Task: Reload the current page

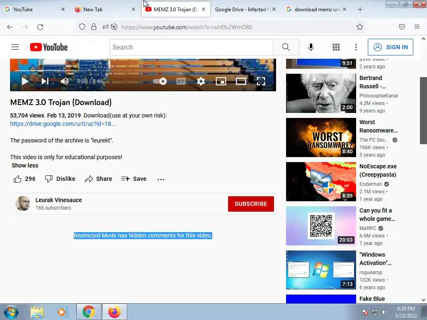Action: pos(40,27)
